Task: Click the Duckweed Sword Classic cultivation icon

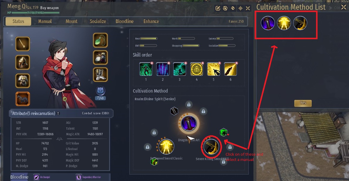Action: [x=166, y=147]
